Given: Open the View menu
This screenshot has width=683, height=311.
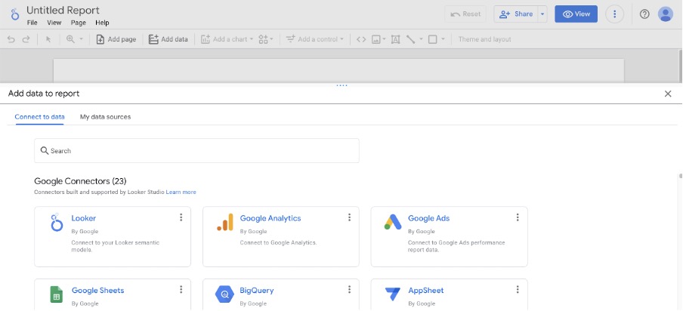Looking at the screenshot, I should [54, 23].
